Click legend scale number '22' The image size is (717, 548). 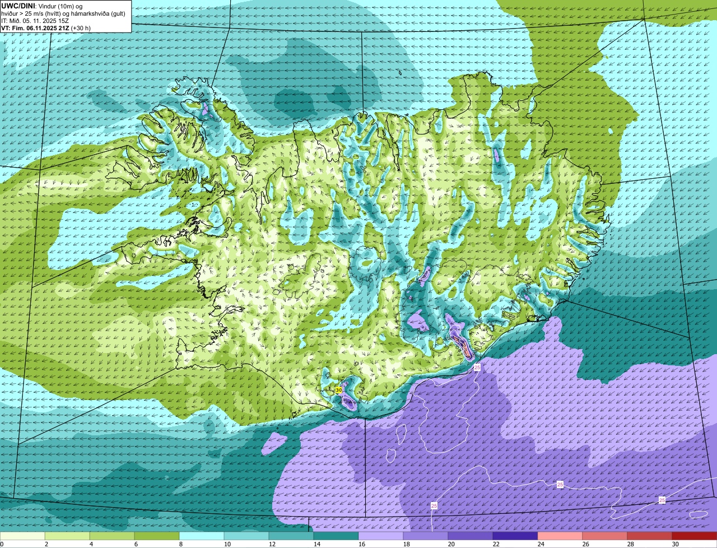coord(496,544)
